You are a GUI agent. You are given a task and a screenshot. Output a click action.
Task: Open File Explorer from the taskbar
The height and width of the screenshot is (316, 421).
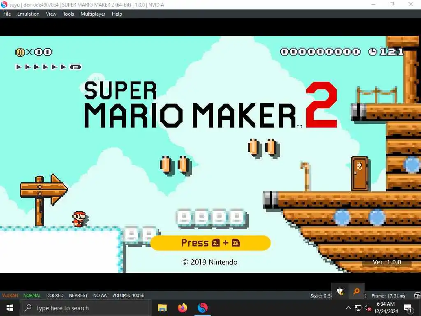click(x=162, y=308)
